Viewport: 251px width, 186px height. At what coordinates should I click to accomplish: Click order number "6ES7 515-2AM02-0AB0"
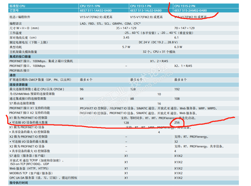pos(191,10)
